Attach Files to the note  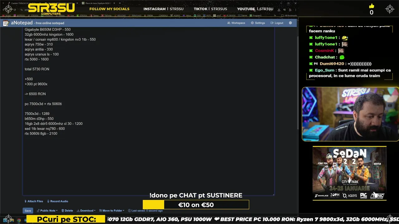point(34,201)
